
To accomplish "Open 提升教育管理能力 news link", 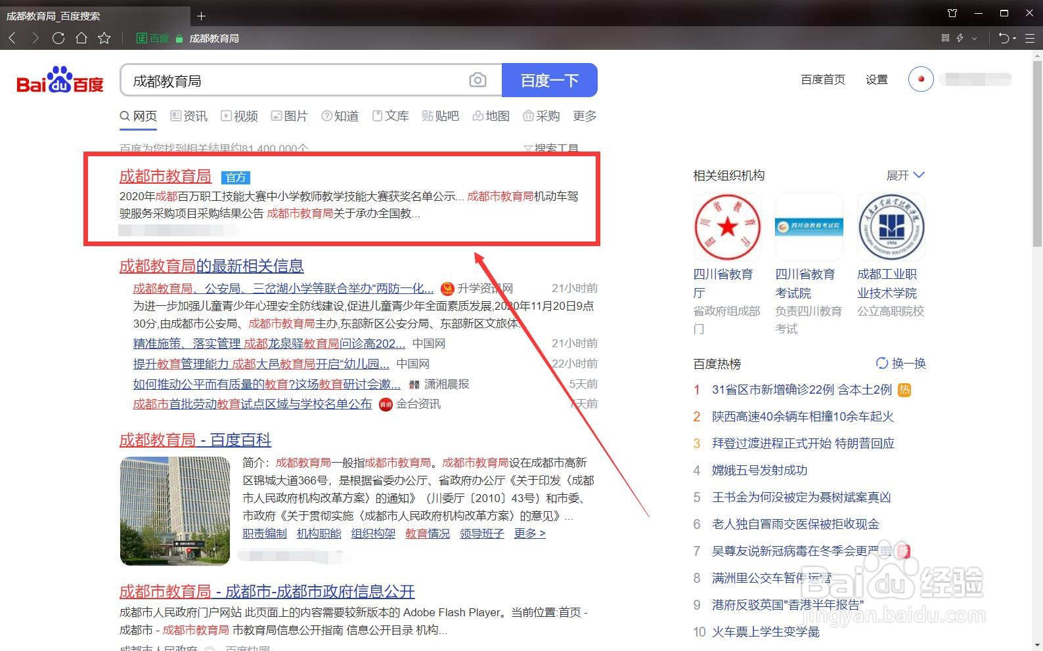I will (x=261, y=364).
